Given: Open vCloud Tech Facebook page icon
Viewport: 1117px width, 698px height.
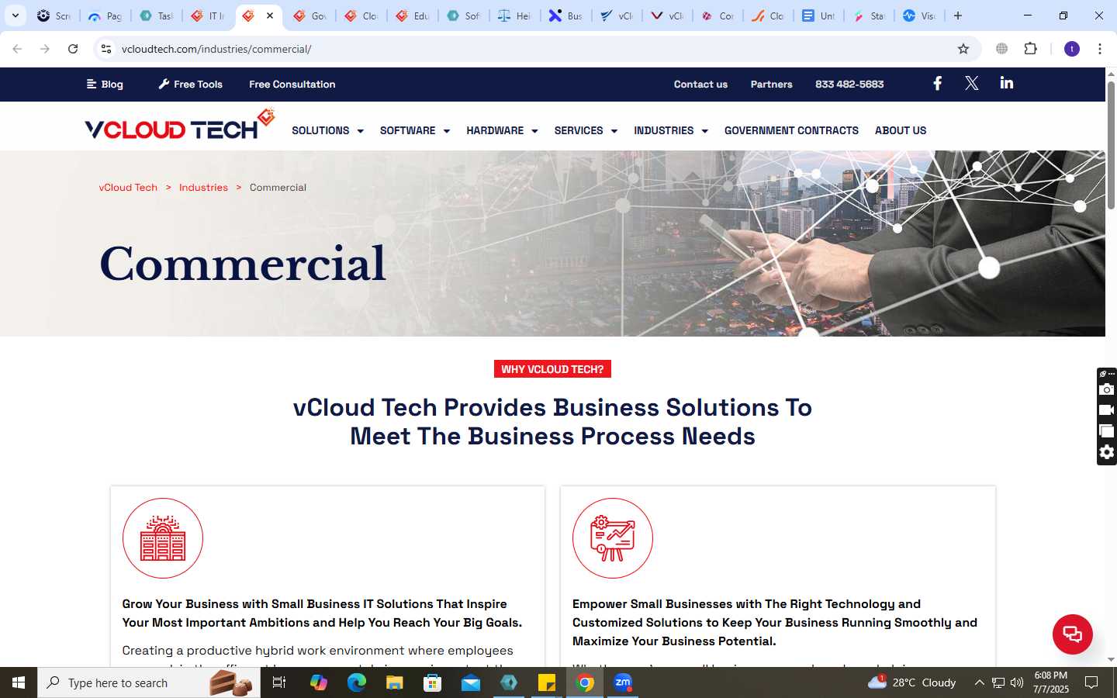Looking at the screenshot, I should [x=937, y=83].
